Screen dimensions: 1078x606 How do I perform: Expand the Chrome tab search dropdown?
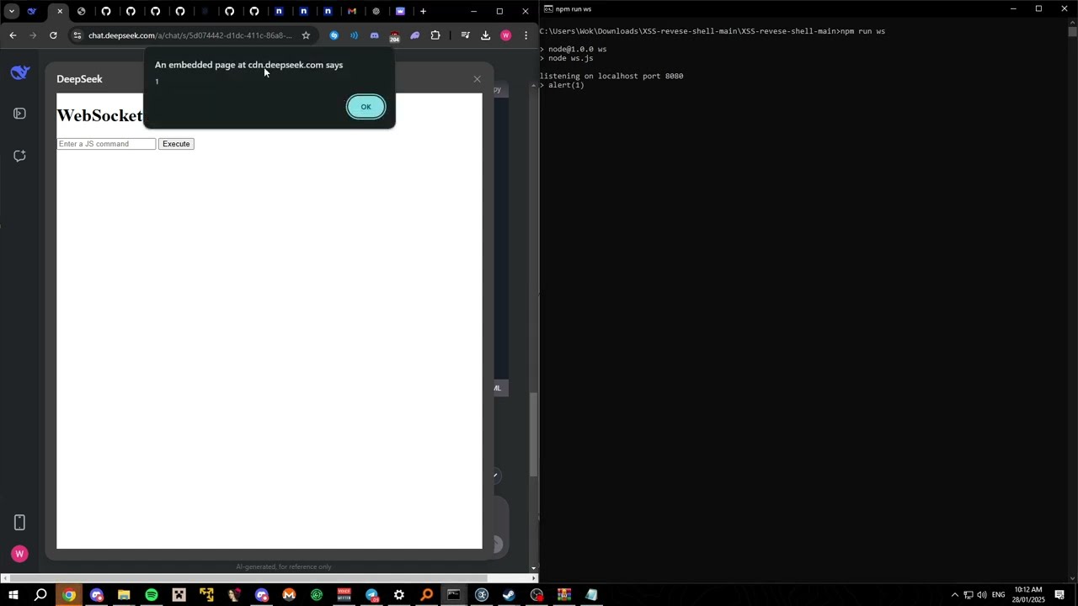coord(12,11)
